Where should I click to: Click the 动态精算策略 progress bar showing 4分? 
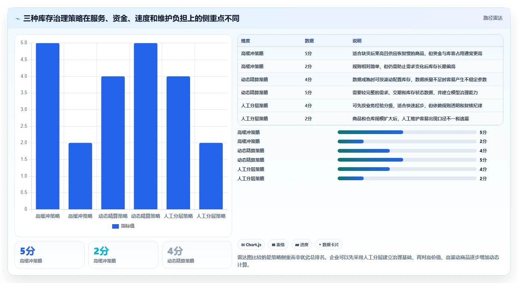point(407,151)
